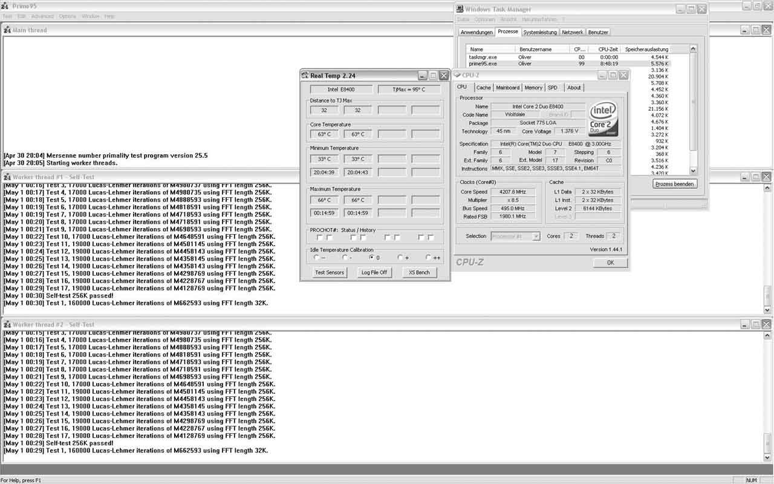774x484 pixels.
Task: Open the Window menu in Prime95
Action: (x=91, y=16)
